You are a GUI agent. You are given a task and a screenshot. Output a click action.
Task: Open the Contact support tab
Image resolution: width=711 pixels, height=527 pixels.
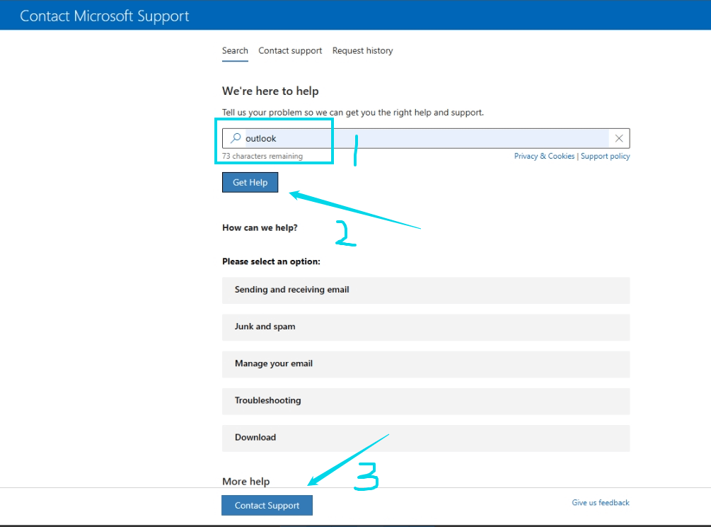coord(290,51)
